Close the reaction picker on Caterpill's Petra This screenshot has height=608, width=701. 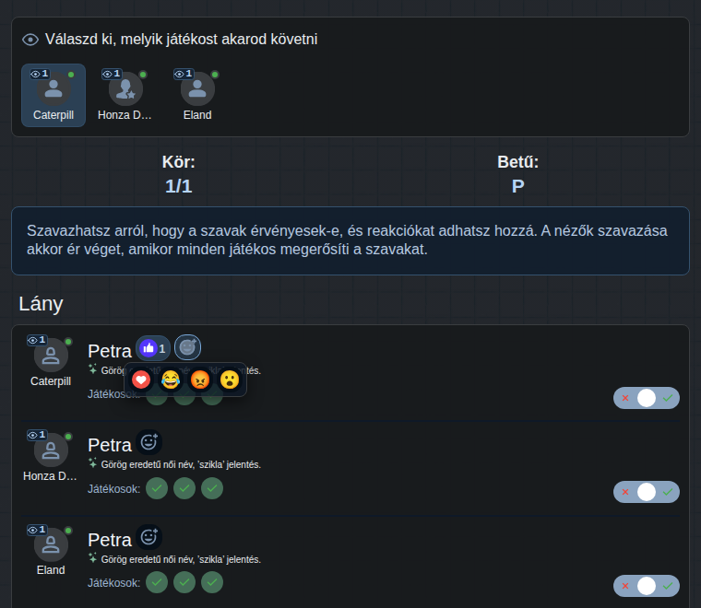coord(187,347)
